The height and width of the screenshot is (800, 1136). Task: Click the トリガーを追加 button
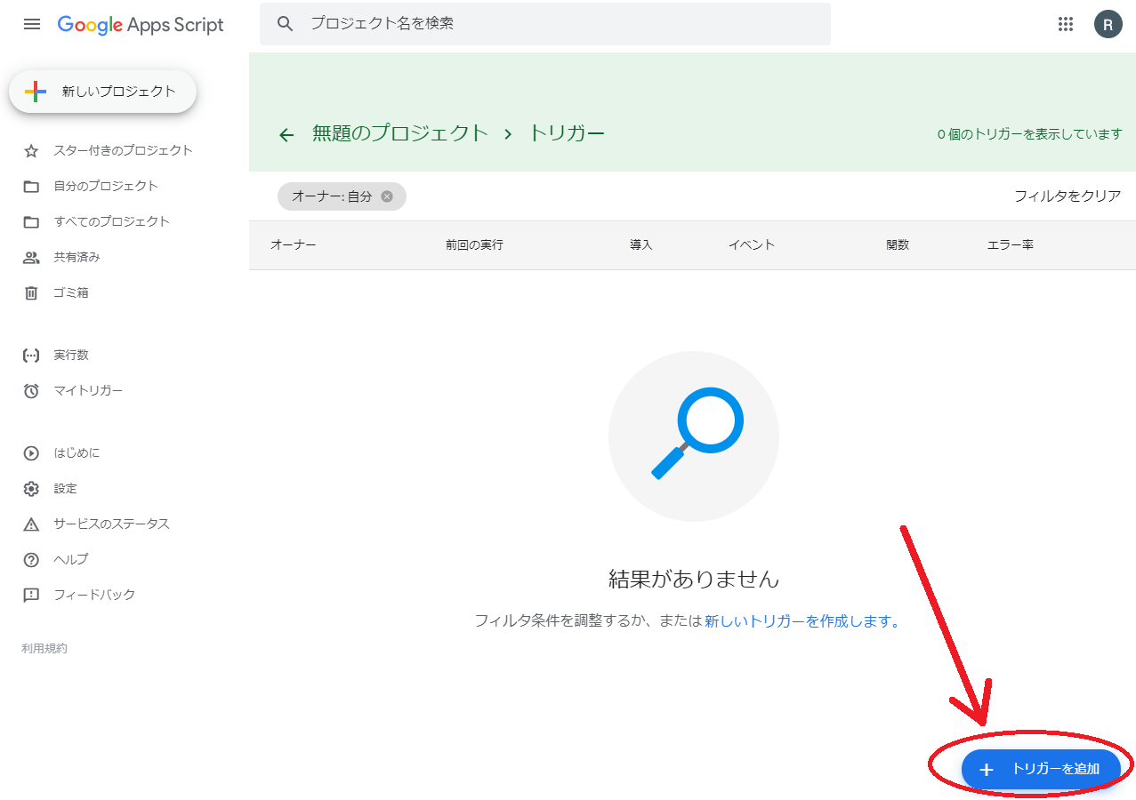tap(1040, 769)
